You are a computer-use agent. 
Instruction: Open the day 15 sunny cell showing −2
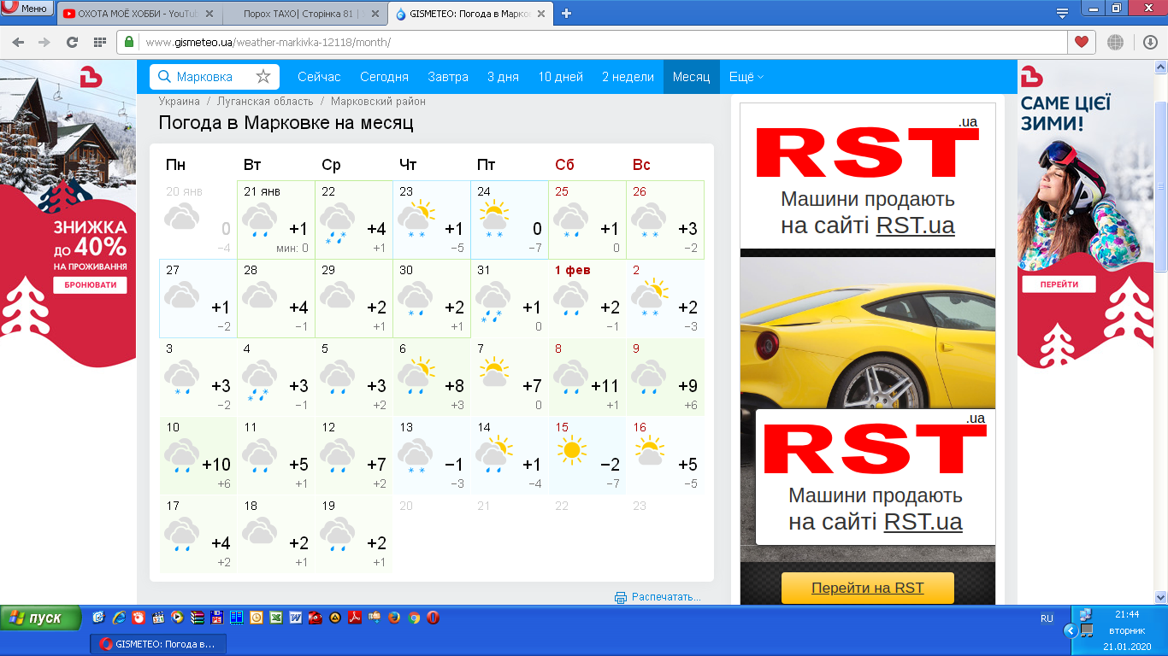pyautogui.click(x=587, y=456)
